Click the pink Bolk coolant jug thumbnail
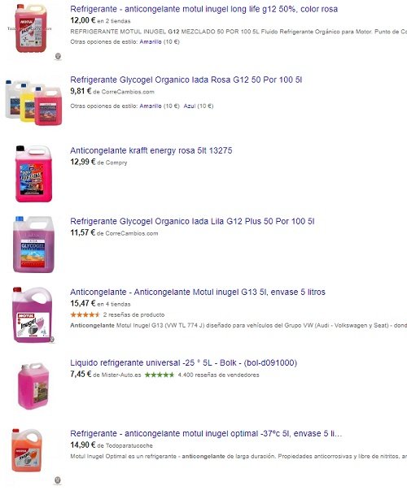This screenshot has width=407, height=490. click(34, 386)
